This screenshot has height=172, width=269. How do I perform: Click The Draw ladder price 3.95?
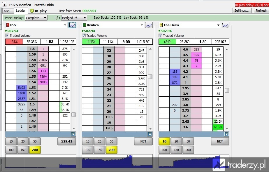tap(186, 88)
